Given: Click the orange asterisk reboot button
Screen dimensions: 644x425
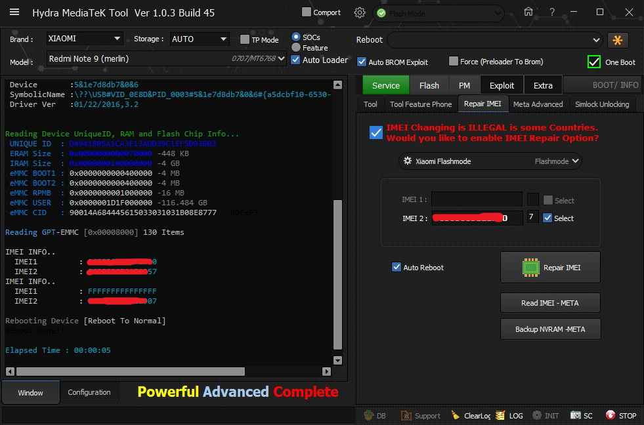Looking at the screenshot, I should point(617,40).
